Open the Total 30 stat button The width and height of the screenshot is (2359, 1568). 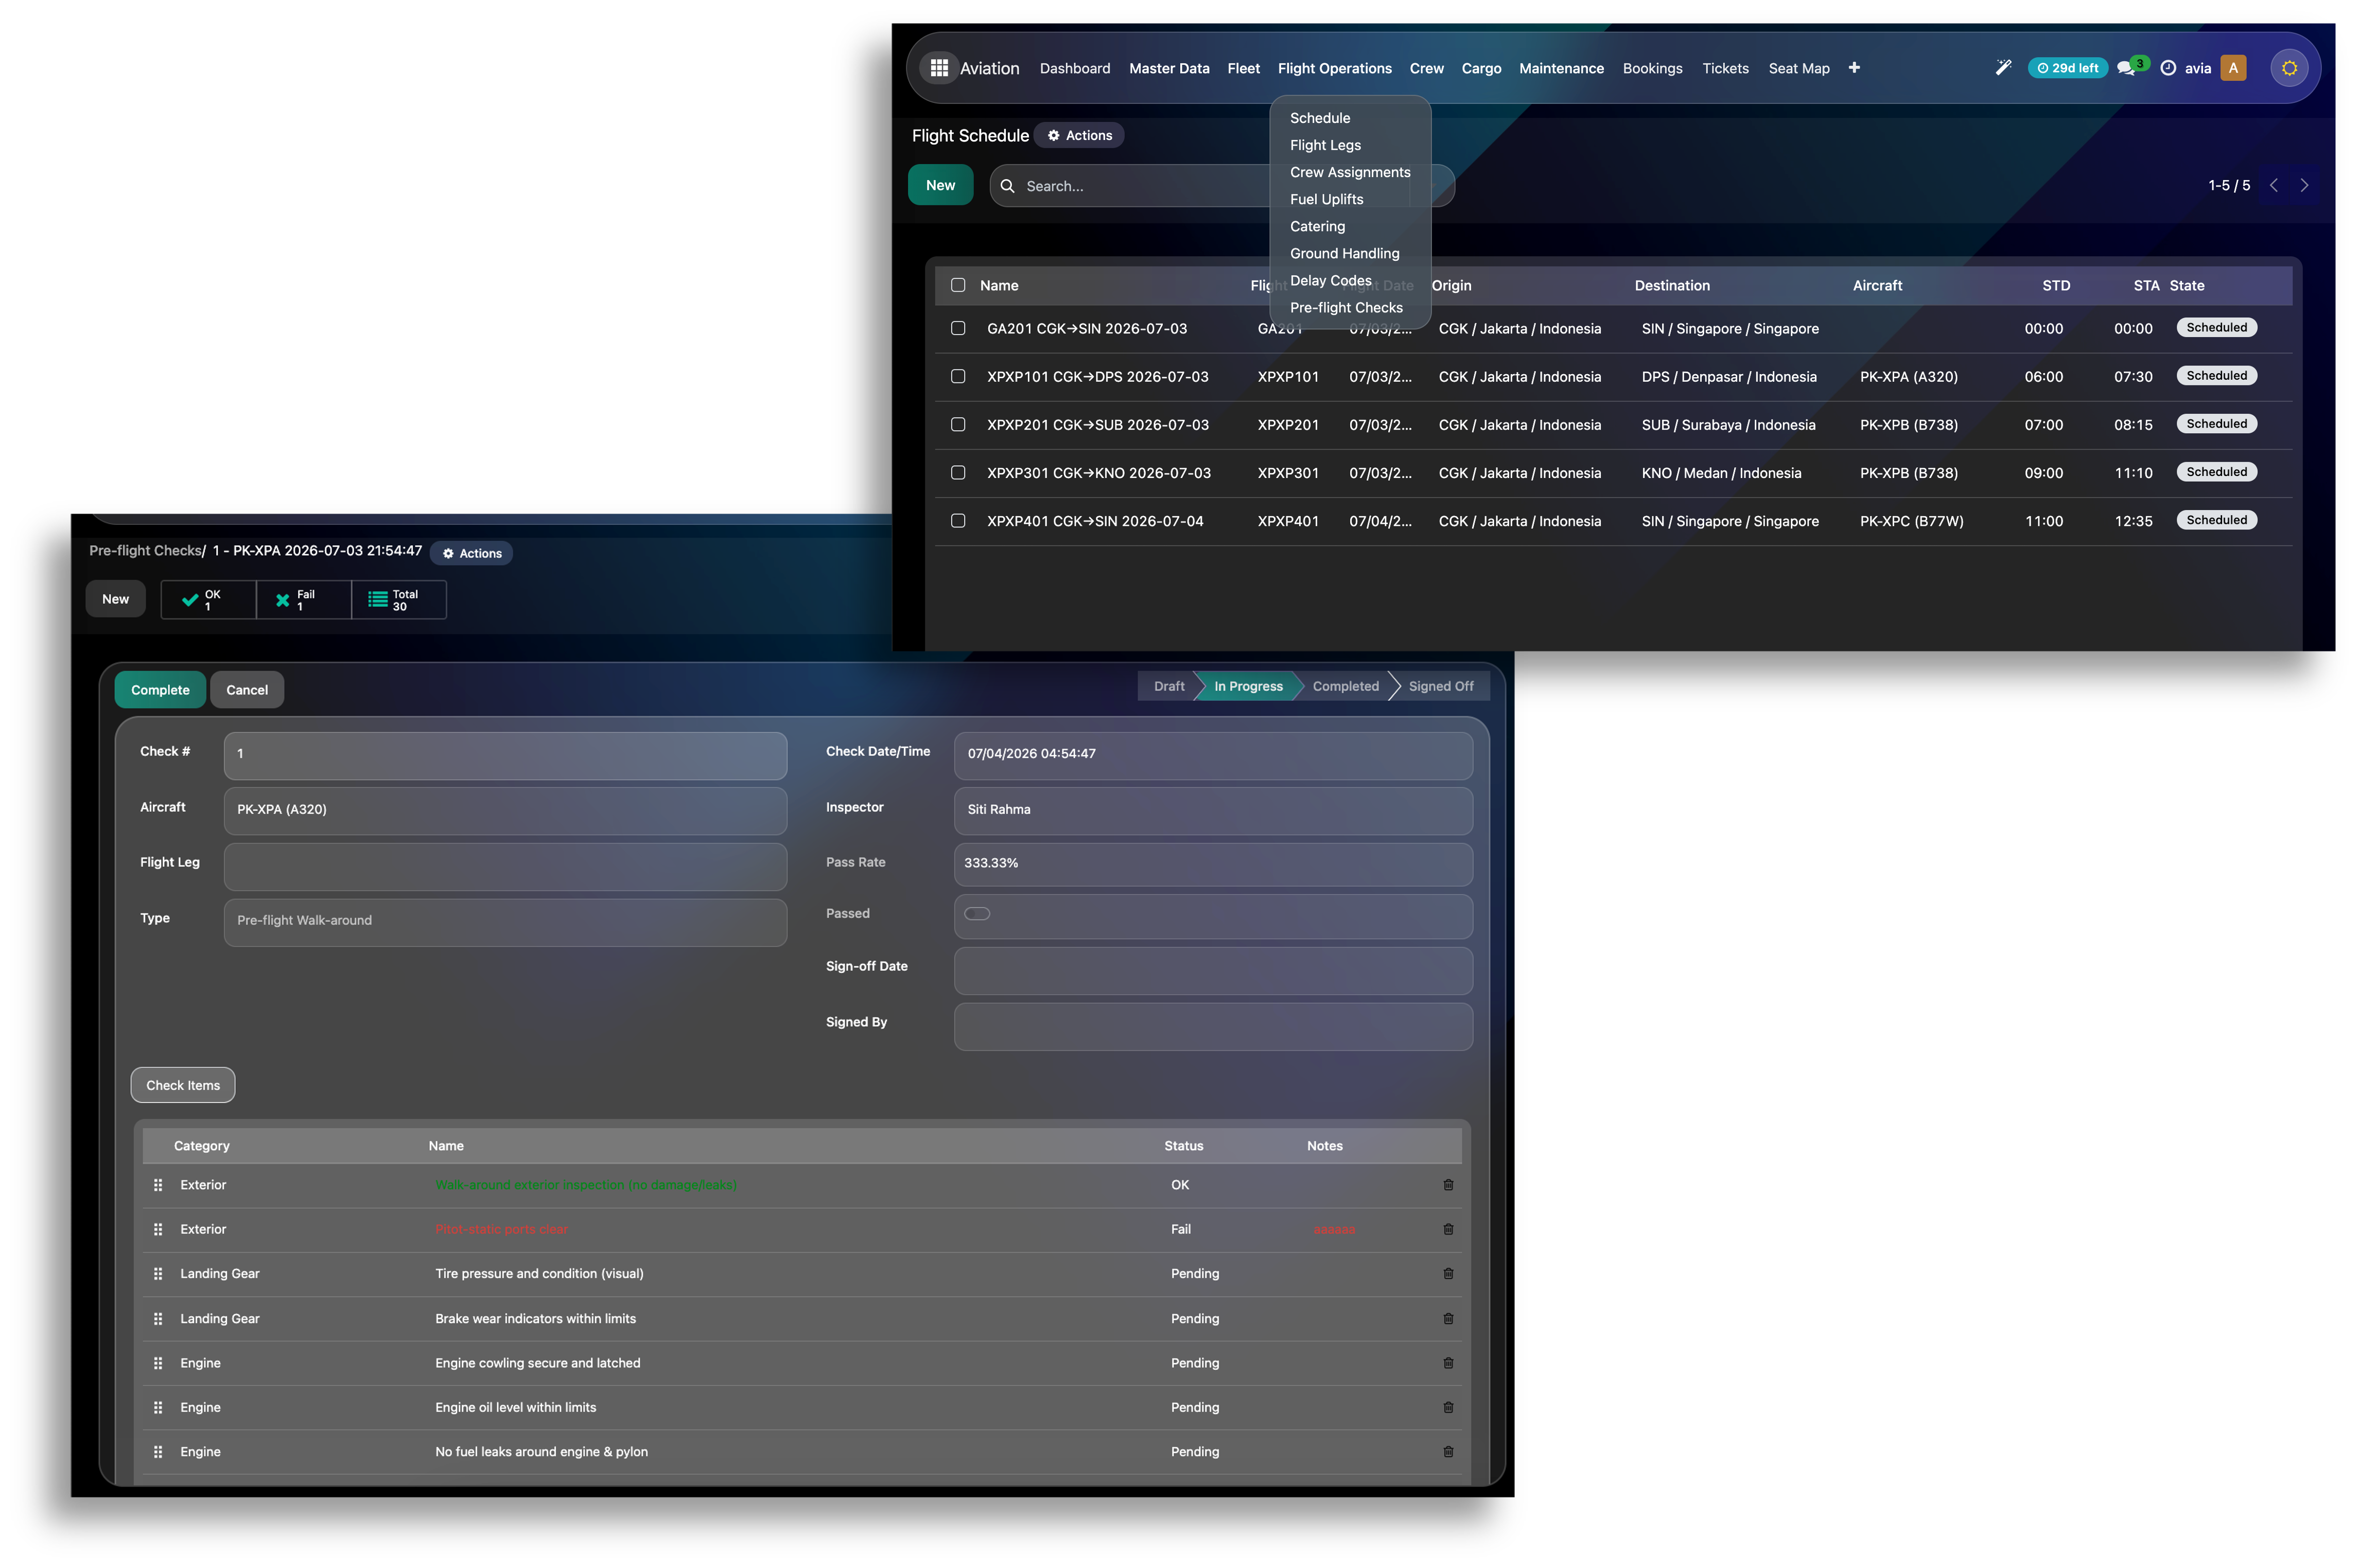pos(399,600)
